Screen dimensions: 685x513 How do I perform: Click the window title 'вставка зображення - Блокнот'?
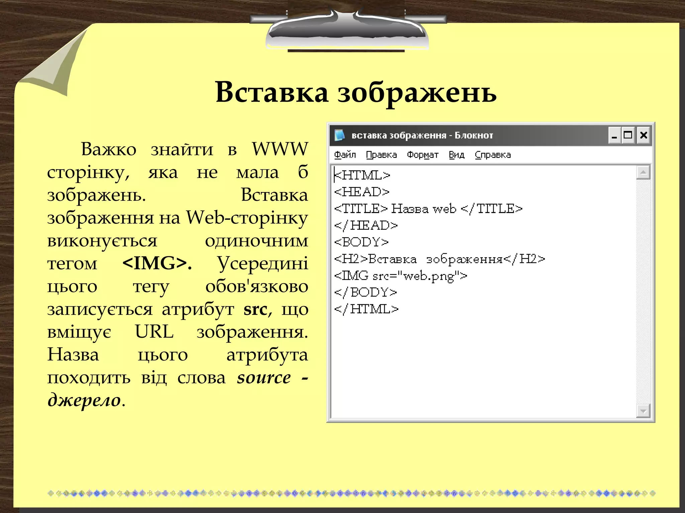422,135
